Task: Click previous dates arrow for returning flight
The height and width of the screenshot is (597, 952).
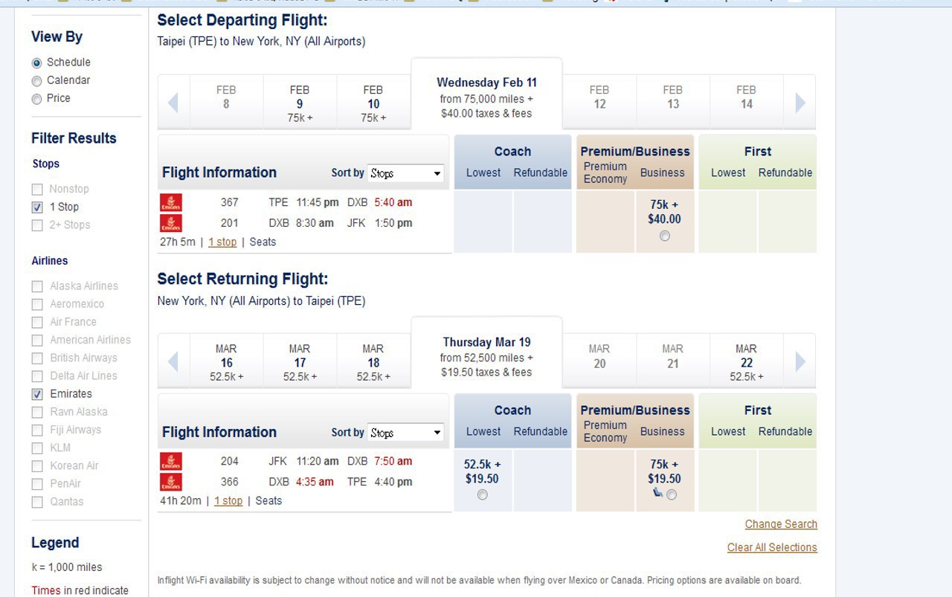Action: coord(173,362)
